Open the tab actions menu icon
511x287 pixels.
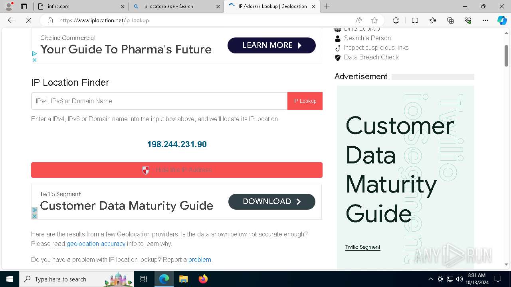pos(24,6)
